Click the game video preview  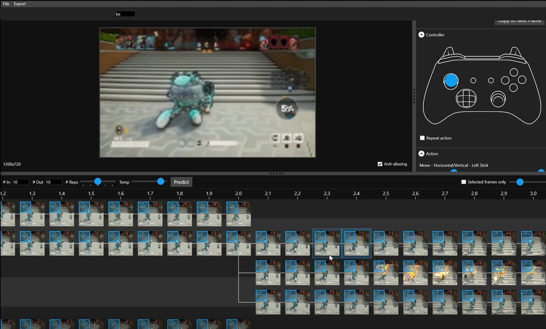(207, 92)
